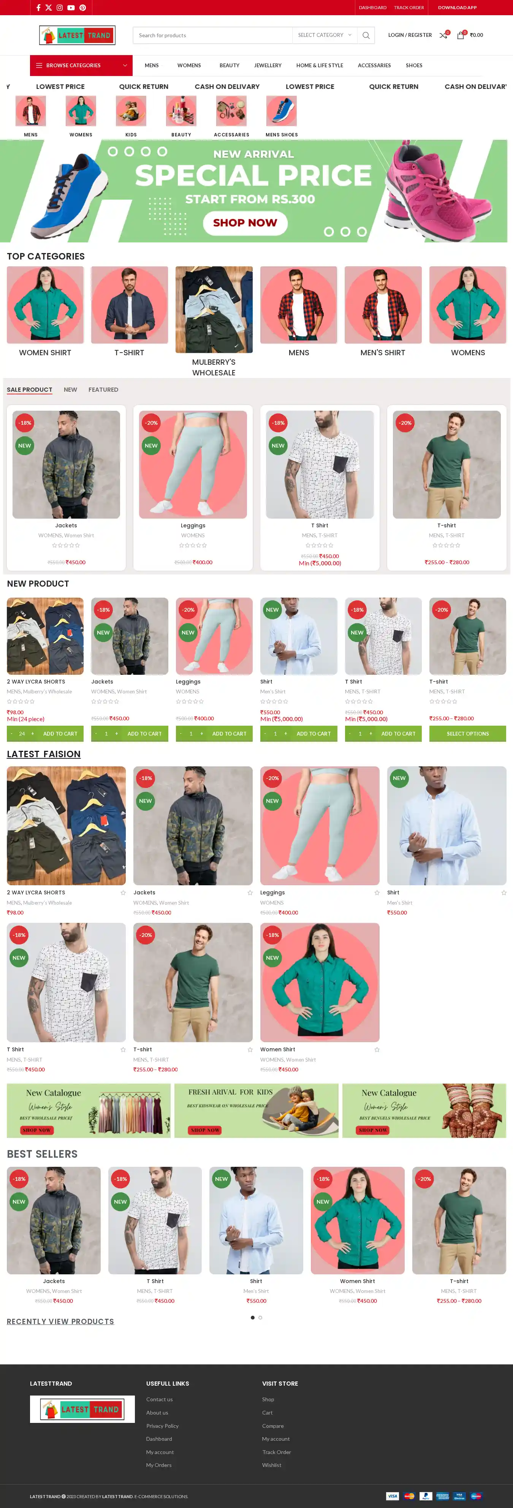Click Select Options for T-shirt
The image size is (513, 1508).
(467, 734)
